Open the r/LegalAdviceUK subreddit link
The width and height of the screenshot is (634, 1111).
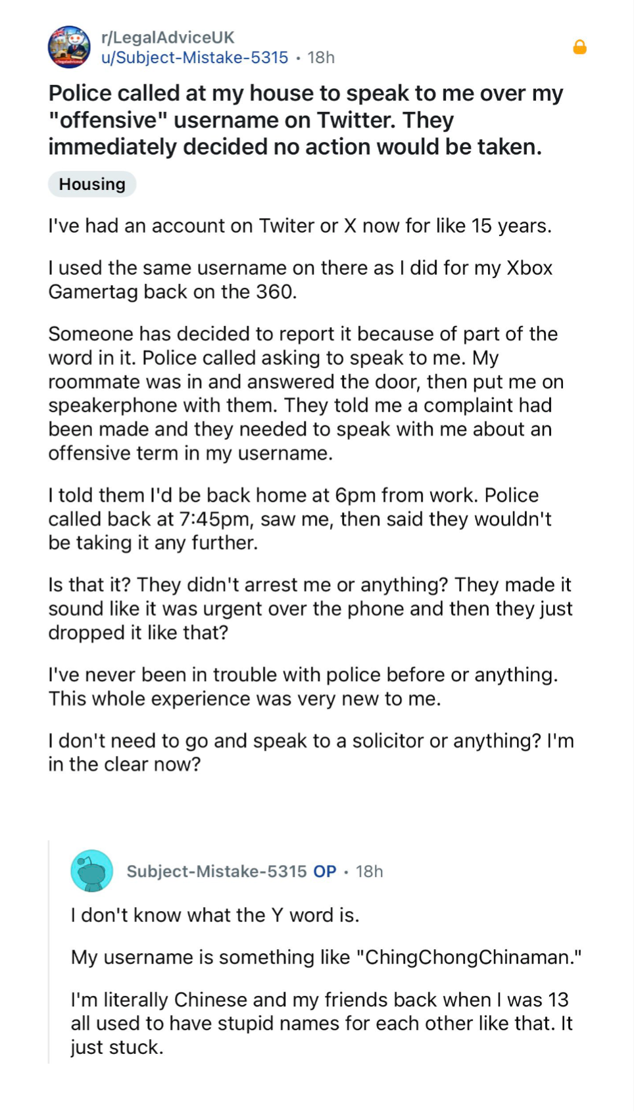coord(168,37)
